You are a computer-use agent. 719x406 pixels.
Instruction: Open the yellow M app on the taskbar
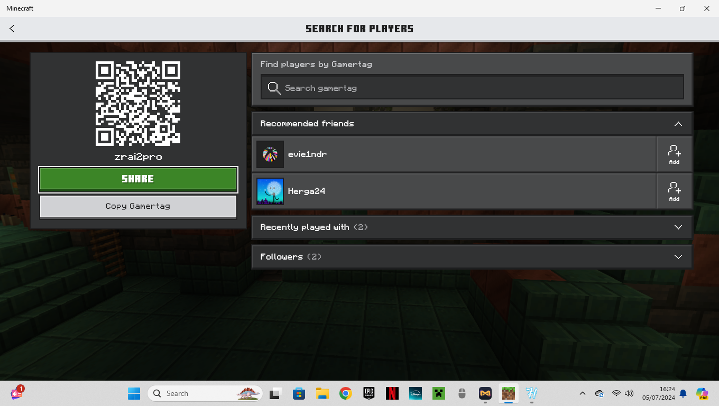click(485, 393)
